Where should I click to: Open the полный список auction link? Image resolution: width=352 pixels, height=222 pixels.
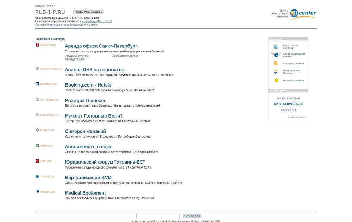[x=297, y=117]
